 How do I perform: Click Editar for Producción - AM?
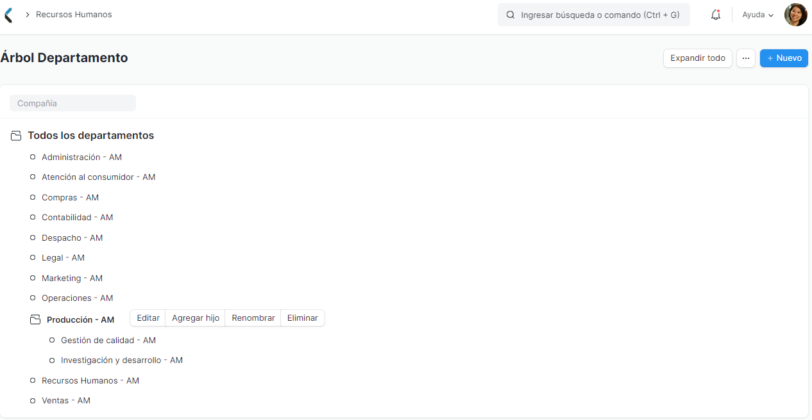pyautogui.click(x=148, y=318)
